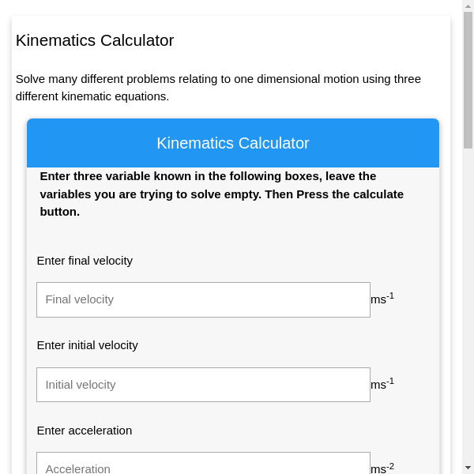Viewport: 474px width, 474px height.
Task: Click the empty scrollbar track below the thumb
Action: 468,316
